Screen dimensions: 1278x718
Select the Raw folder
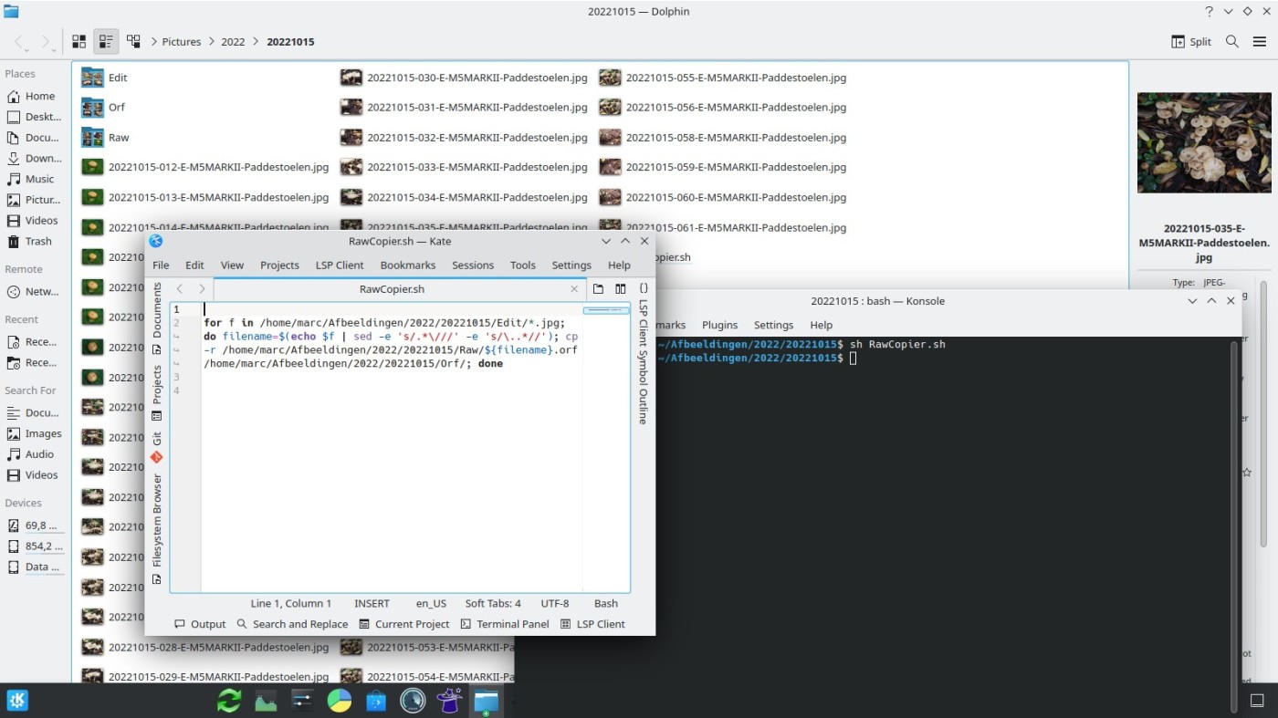pos(105,137)
